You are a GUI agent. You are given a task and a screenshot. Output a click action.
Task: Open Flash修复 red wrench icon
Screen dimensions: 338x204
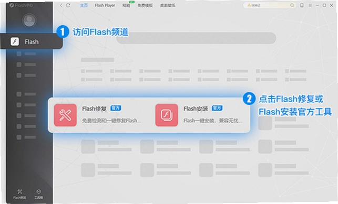point(65,115)
